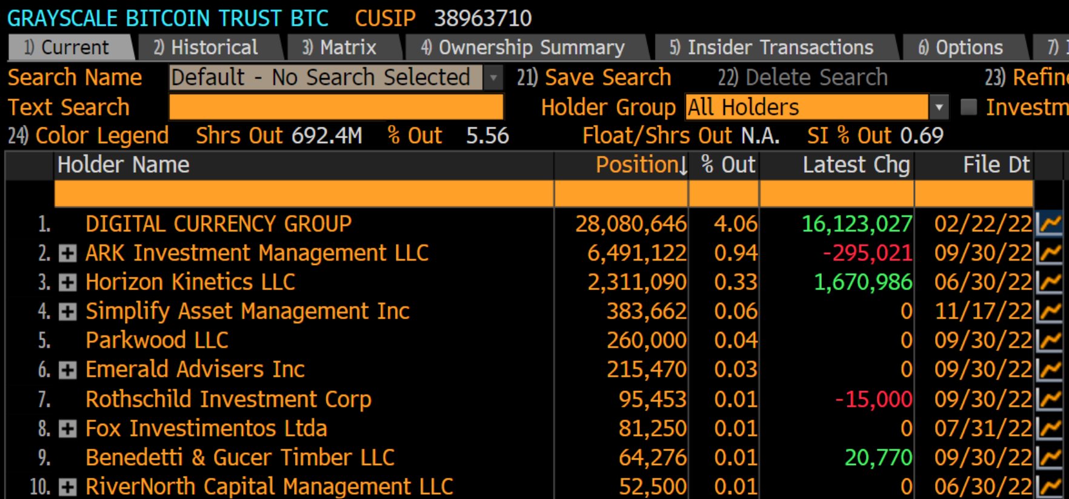This screenshot has height=499, width=1069.
Task: Open the chart icon for Benedetti & Gucer Timber
Action: [1050, 457]
